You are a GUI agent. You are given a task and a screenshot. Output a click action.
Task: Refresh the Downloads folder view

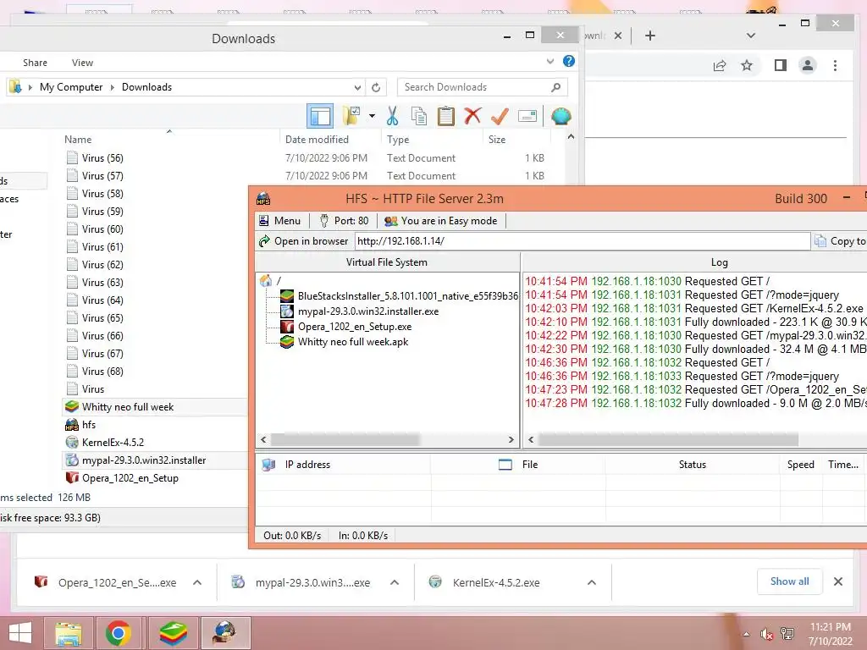pos(376,87)
